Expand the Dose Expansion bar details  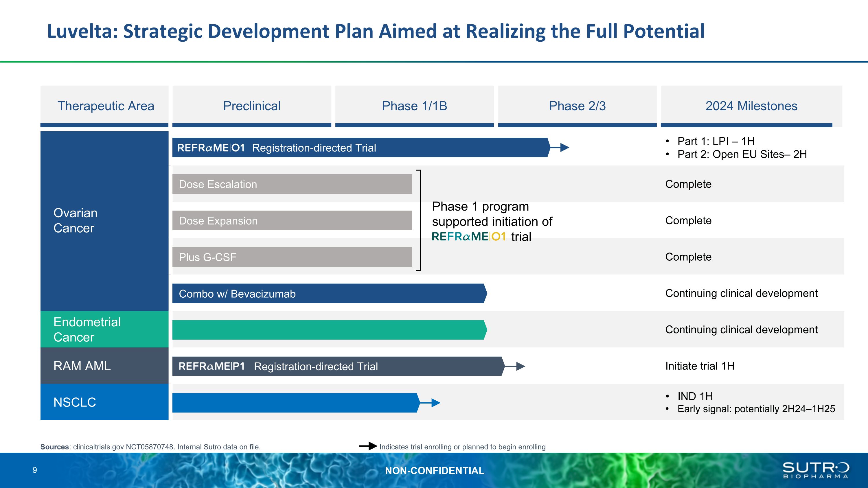[291, 221]
